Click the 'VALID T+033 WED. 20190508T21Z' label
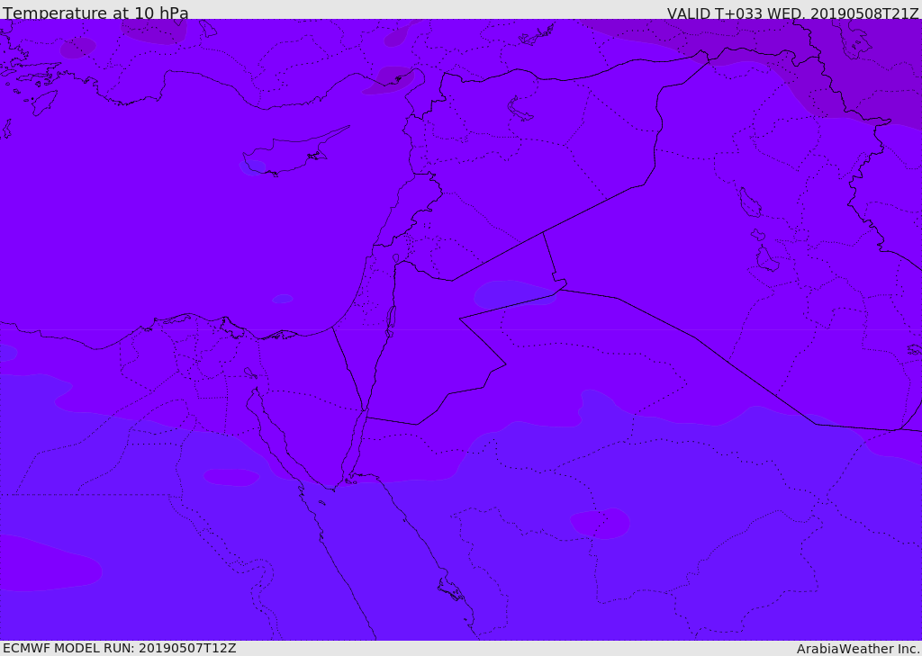Image resolution: width=922 pixels, height=656 pixels. pos(792,13)
